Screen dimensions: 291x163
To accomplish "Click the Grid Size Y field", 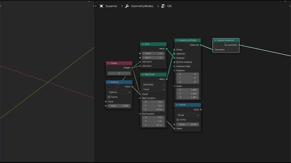I will point(153,58).
